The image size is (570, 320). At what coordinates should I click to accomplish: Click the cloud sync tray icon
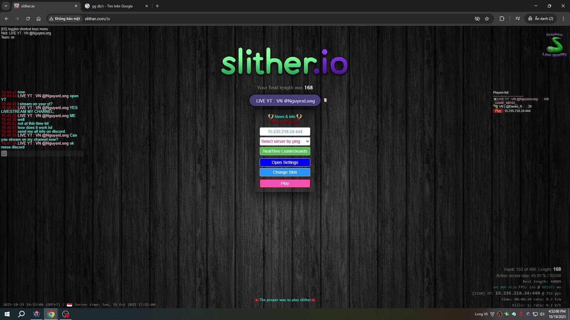click(x=514, y=314)
